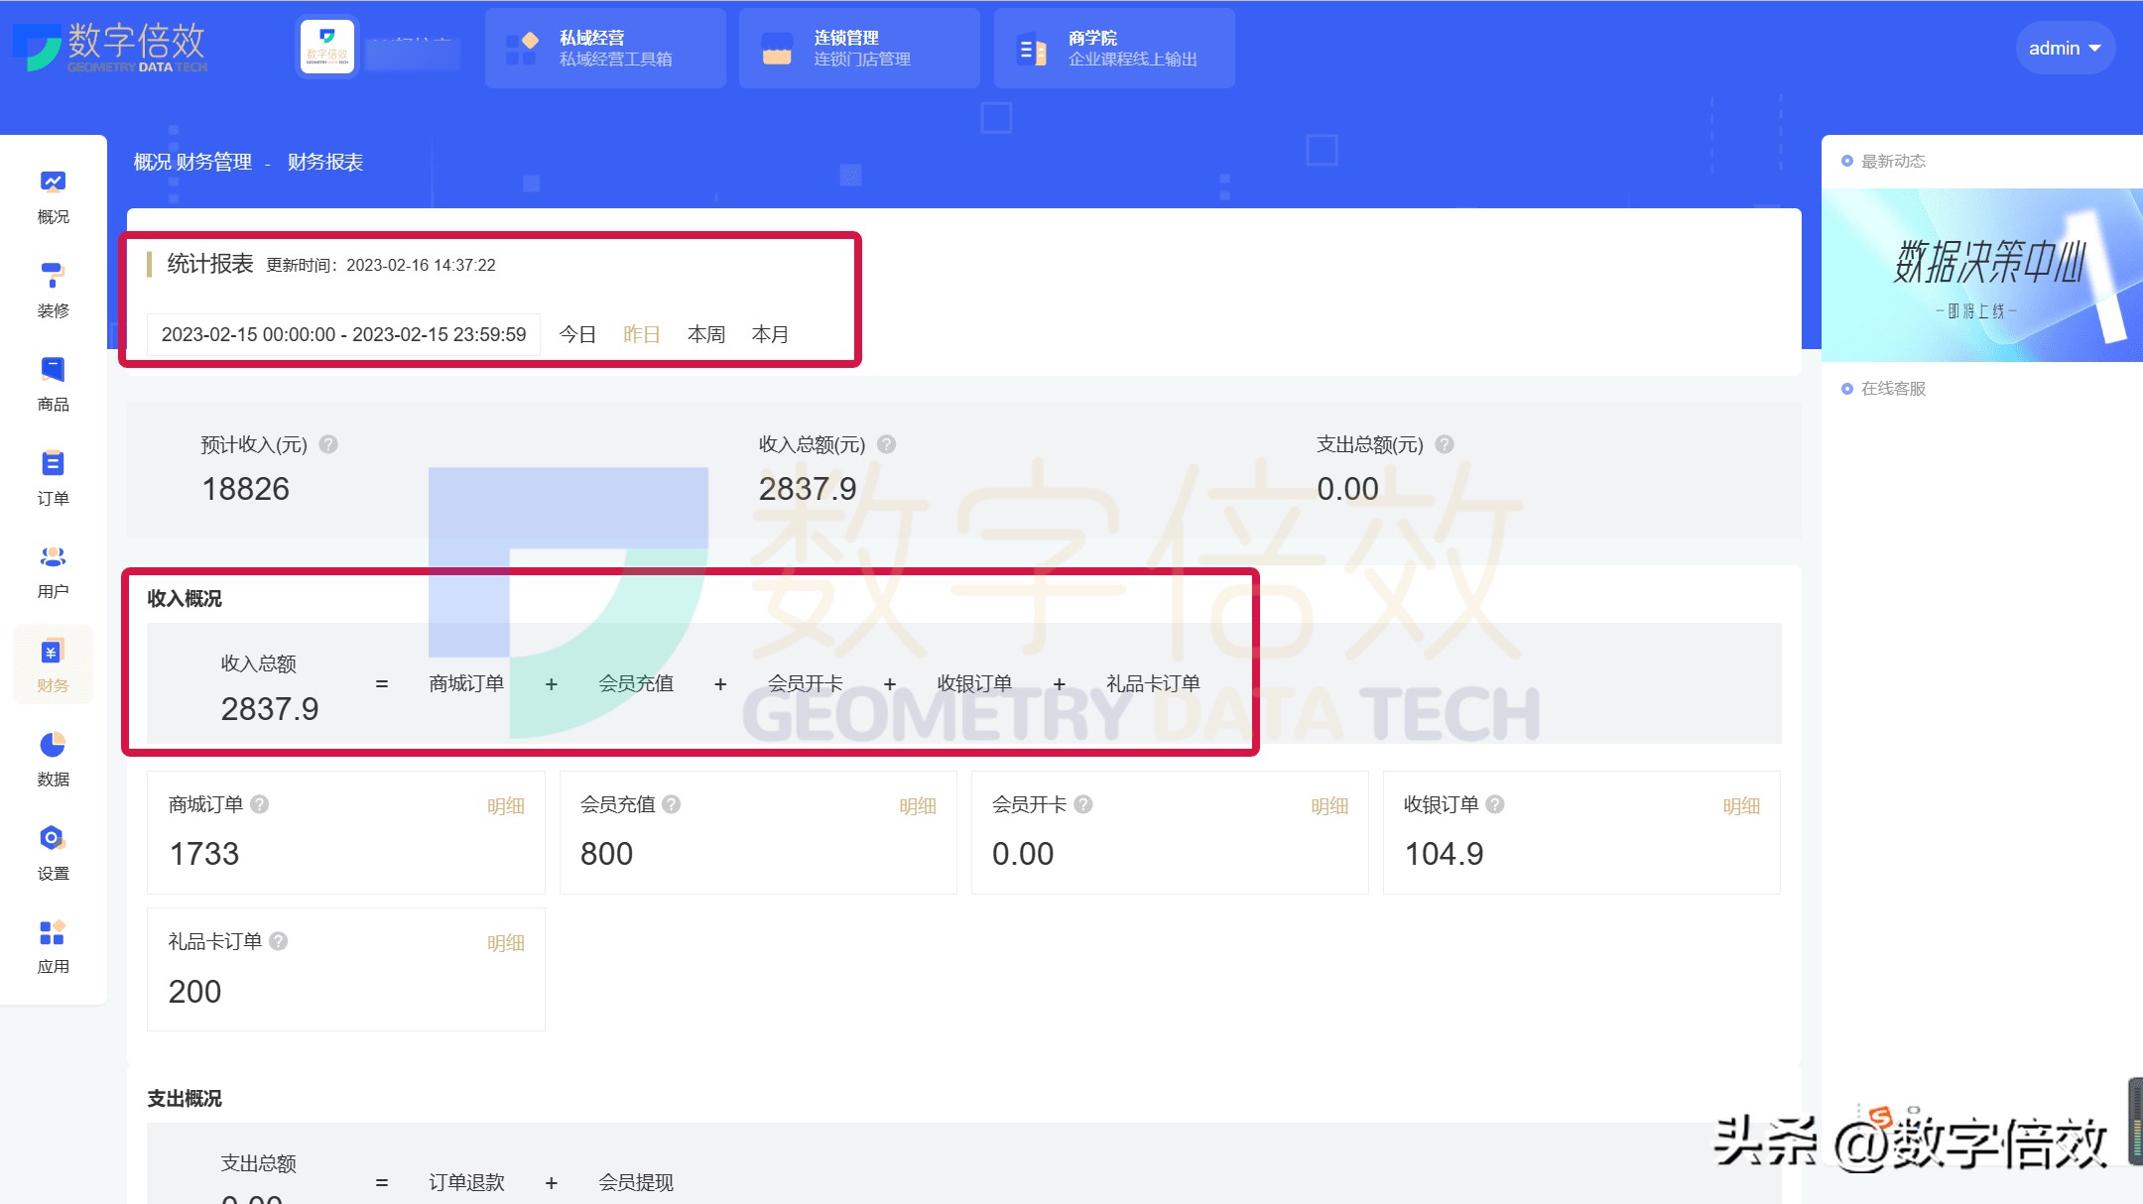This screenshot has height=1204, width=2143.
Task: Switch to the 本周 date filter
Action: (706, 334)
